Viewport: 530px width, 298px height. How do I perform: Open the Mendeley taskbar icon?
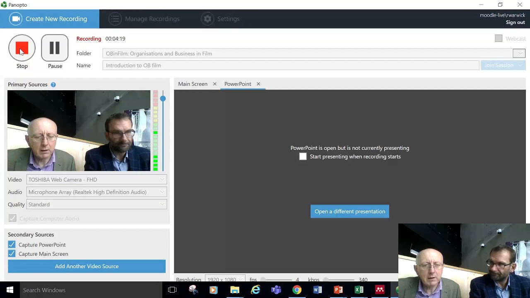click(380, 290)
